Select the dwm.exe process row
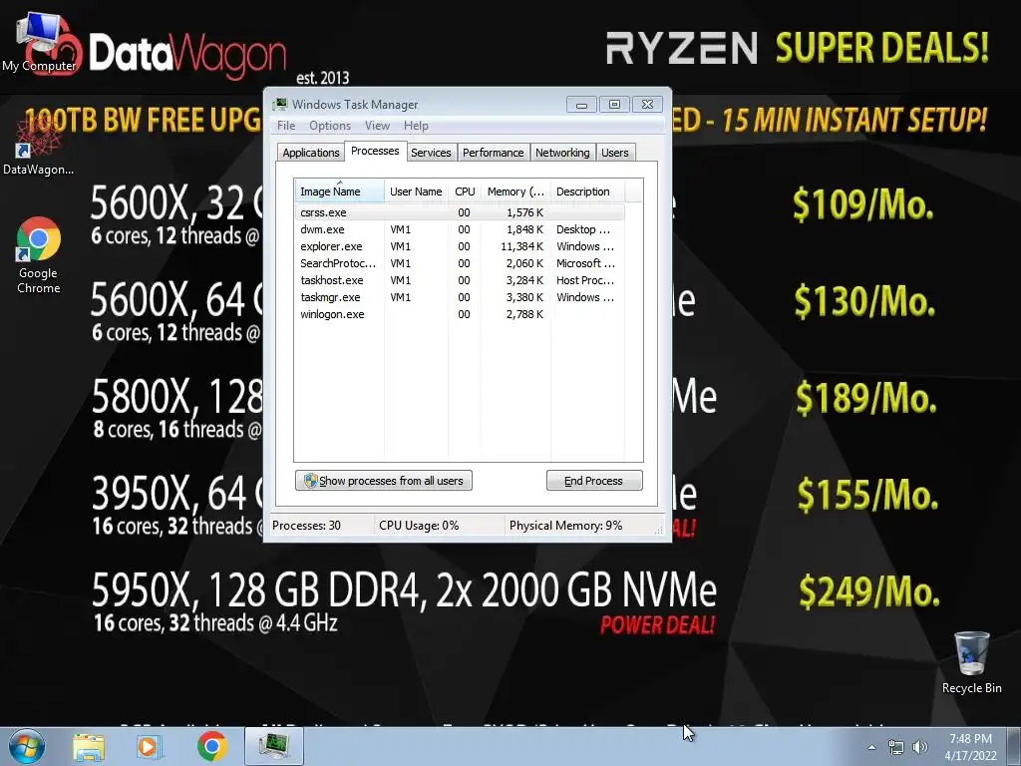Viewport: 1021px width, 766px height. pyautogui.click(x=459, y=229)
